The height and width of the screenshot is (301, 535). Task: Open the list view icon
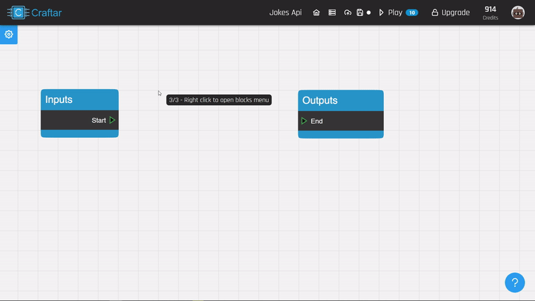[x=332, y=13]
